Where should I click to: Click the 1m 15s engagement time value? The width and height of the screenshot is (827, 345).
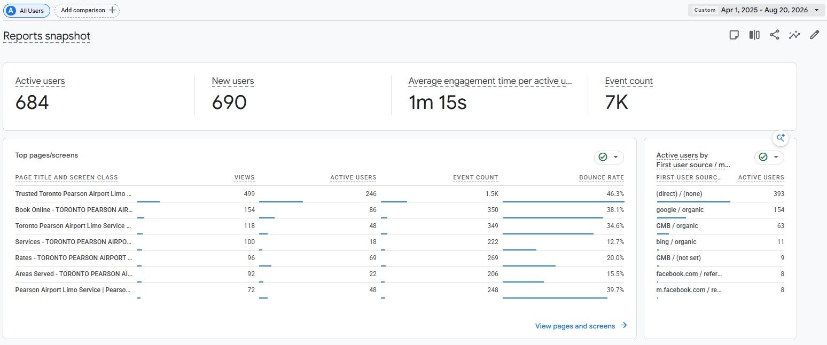(x=438, y=103)
